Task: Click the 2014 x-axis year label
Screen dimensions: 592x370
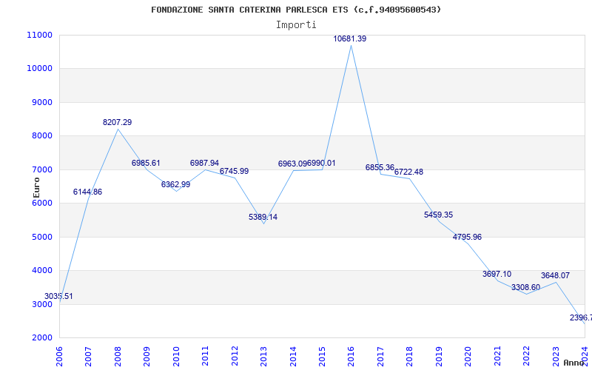Action: pos(292,357)
